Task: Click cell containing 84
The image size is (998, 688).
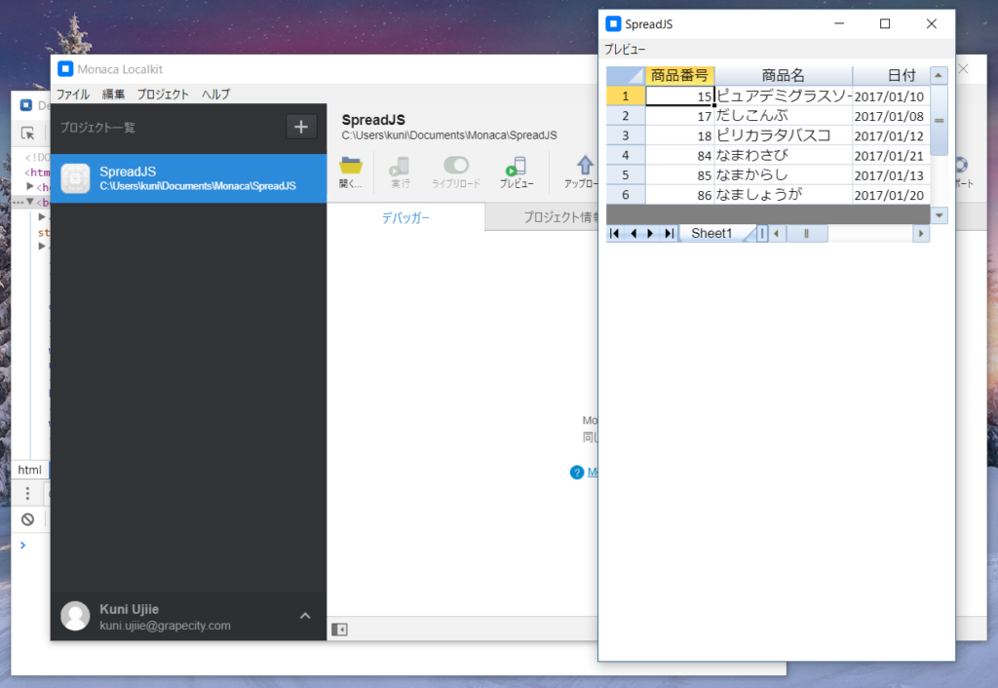Action: tap(679, 155)
